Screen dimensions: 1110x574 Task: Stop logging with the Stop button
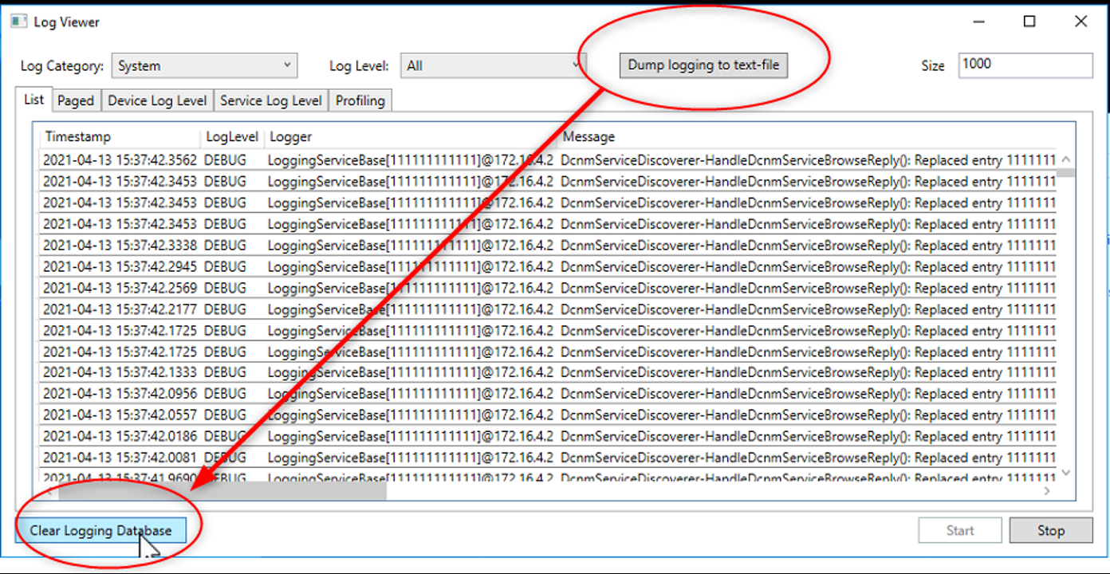pyautogui.click(x=1051, y=530)
